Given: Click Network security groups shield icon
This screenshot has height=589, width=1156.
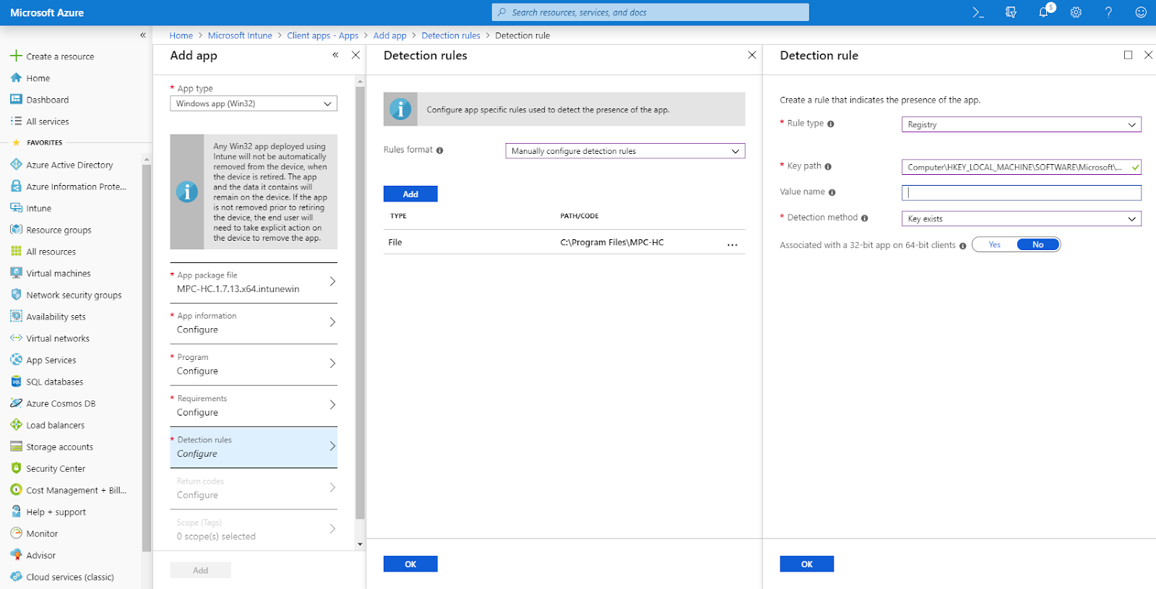Looking at the screenshot, I should (16, 295).
